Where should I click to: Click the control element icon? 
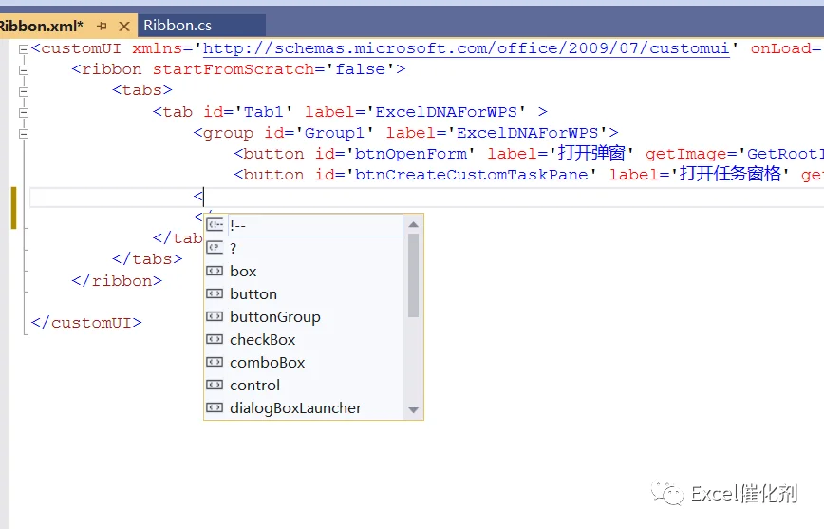click(x=215, y=385)
